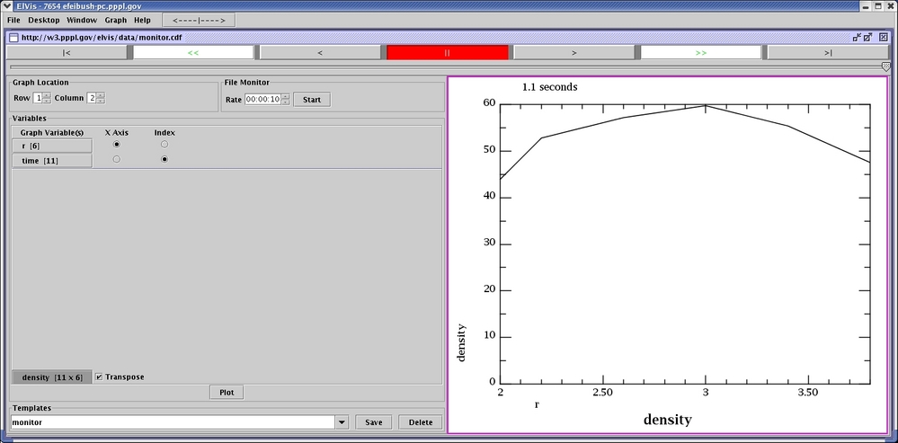Maximize the monitor.cdf internal window
The height and width of the screenshot is (443, 898).
coord(867,37)
